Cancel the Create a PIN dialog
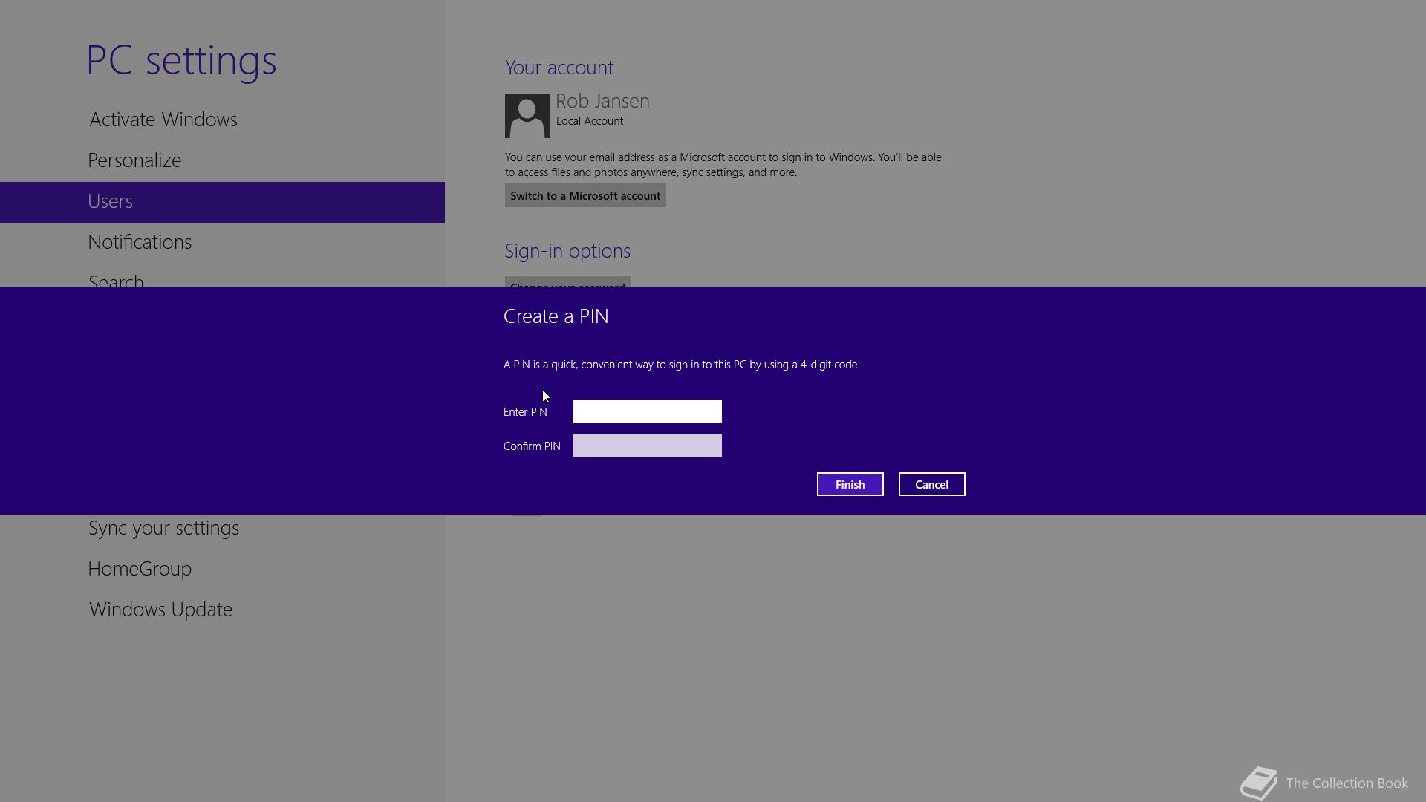 click(x=931, y=484)
